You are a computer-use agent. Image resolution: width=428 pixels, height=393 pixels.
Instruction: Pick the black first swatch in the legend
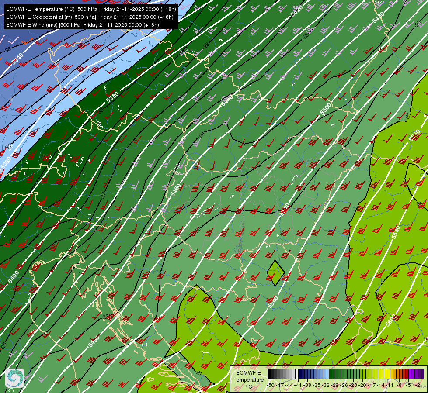click(269, 374)
